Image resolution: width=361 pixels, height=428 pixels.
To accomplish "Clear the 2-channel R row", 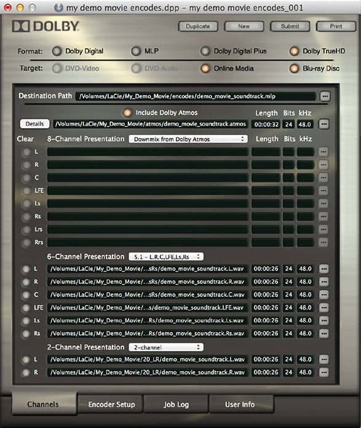I will 26,373.
